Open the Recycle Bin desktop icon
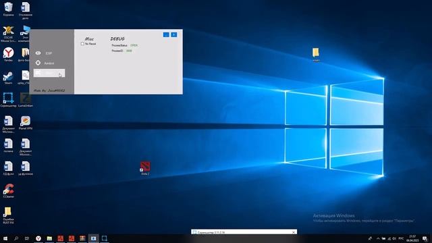The width and height of the screenshot is (432, 243). click(x=8, y=9)
